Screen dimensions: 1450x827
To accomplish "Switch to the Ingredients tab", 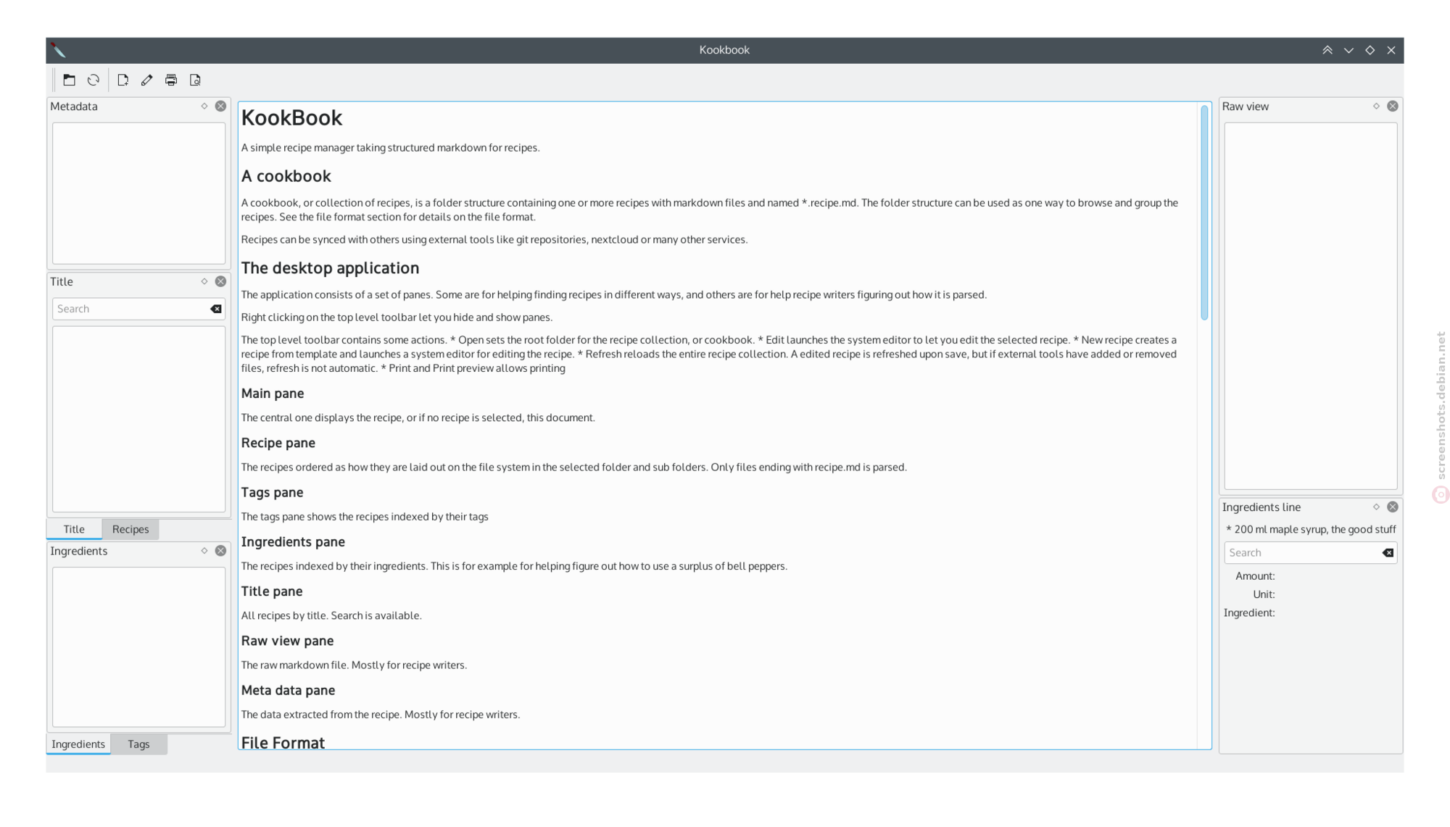I will 78,744.
